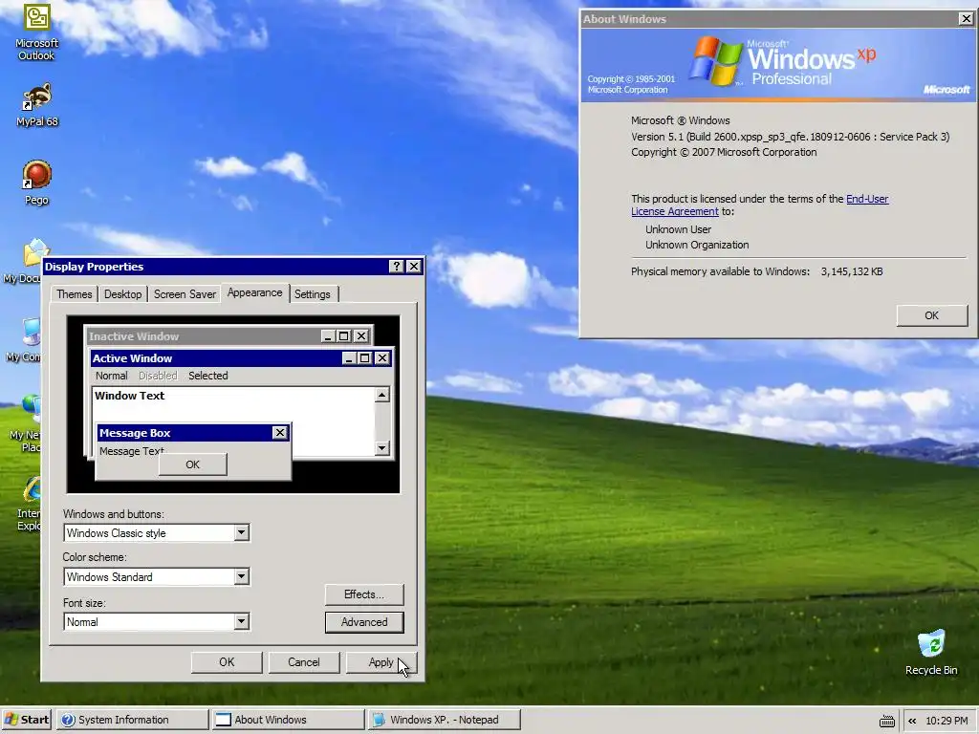Click the on-screen keyboard tray icon

(x=886, y=721)
